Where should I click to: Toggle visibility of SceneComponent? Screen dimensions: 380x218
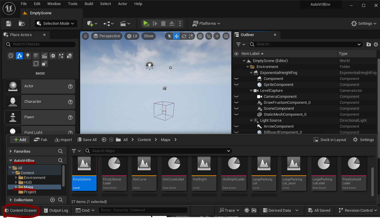click(x=236, y=109)
